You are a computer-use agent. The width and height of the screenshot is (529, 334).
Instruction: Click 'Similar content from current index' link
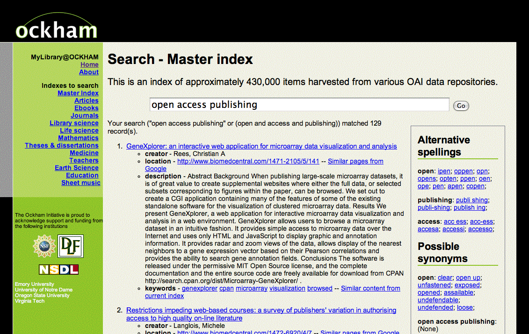pyautogui.click(x=370, y=288)
